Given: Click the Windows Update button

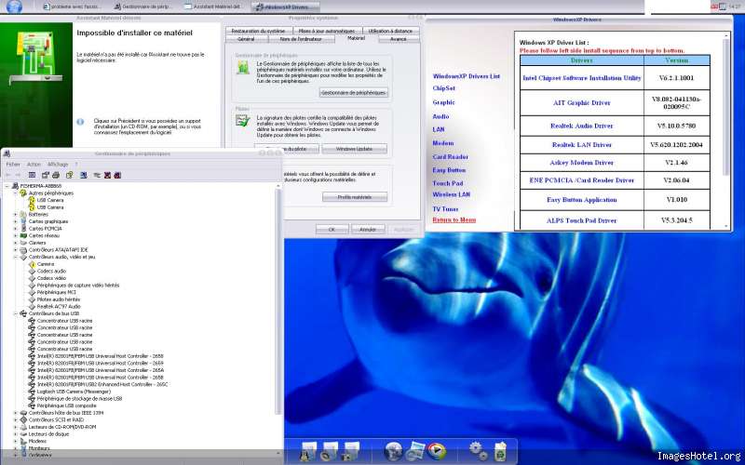Looking at the screenshot, I should tap(355, 149).
